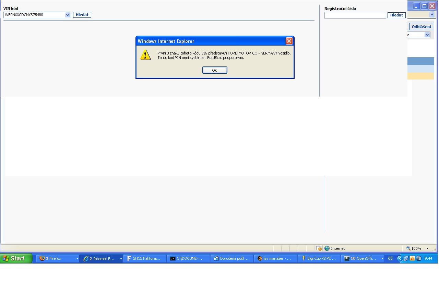Viewport: 439px width, 293px height.
Task: Switch to Doručená pošta mail window
Action: pos(232,259)
